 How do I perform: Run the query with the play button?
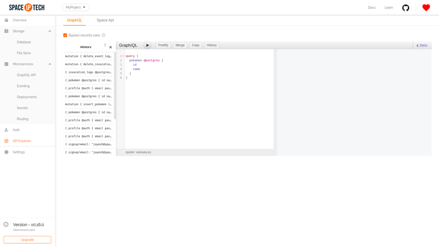[147, 45]
